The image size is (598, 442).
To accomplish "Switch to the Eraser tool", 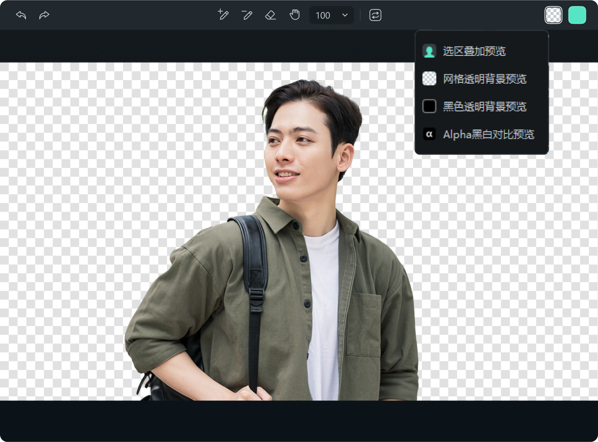I will tap(270, 15).
